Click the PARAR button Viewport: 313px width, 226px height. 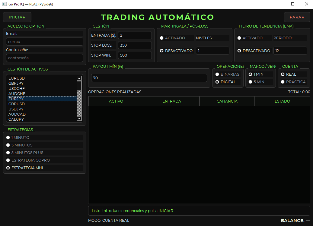pyautogui.click(x=297, y=17)
